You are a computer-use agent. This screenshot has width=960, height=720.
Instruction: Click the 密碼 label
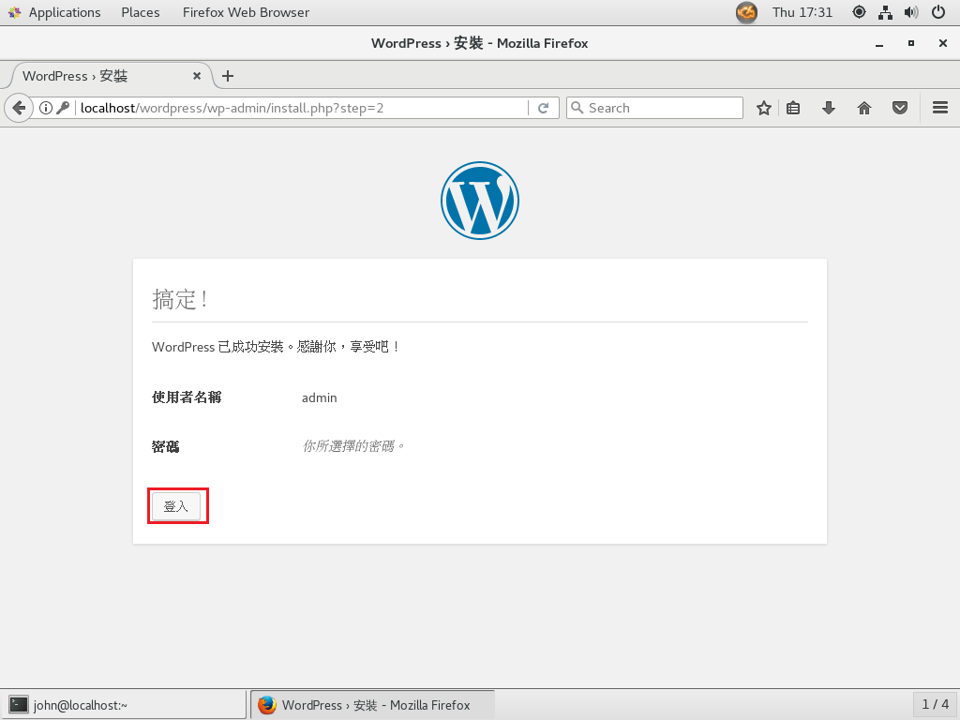[165, 446]
